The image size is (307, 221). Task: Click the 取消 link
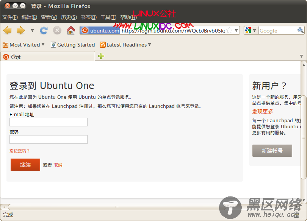tap(58, 165)
